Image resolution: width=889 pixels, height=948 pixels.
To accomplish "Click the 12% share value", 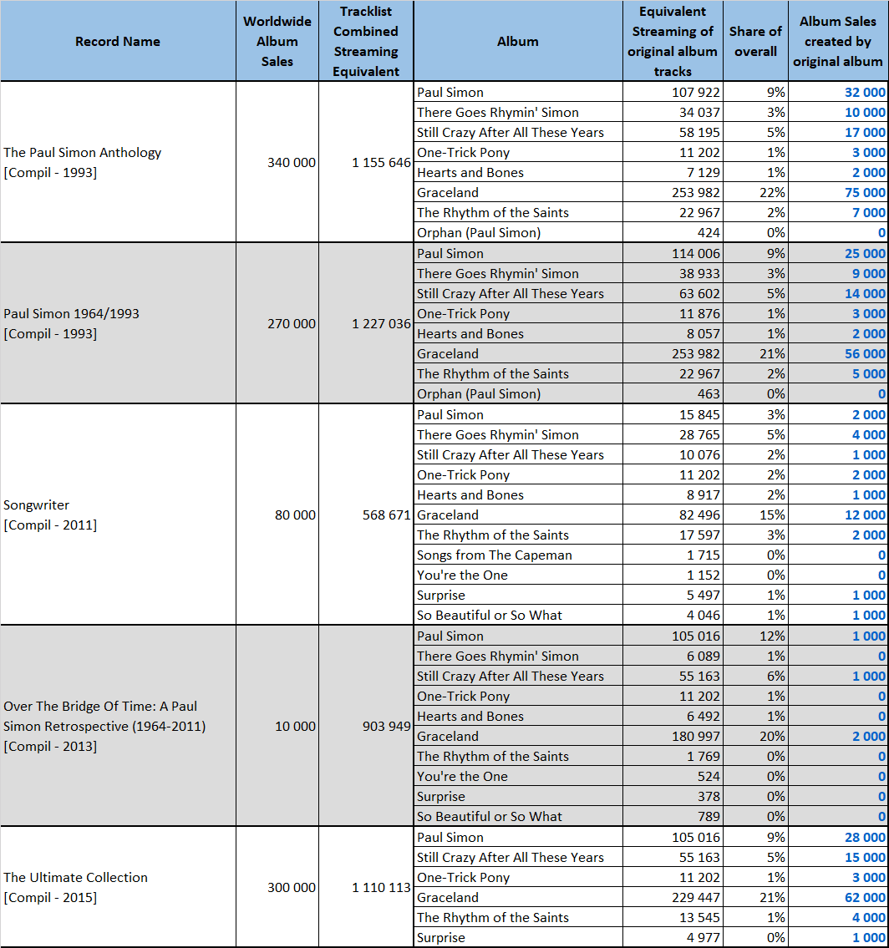I will pyautogui.click(x=755, y=636).
